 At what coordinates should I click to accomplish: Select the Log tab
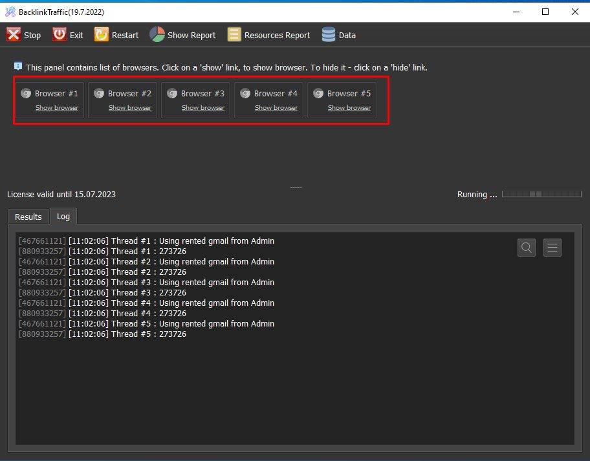click(63, 216)
